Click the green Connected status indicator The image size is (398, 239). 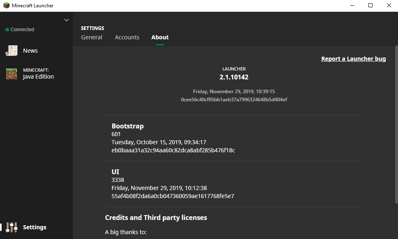tap(7, 30)
